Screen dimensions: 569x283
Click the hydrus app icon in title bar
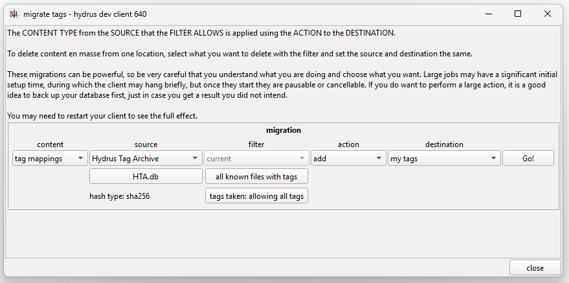14,14
